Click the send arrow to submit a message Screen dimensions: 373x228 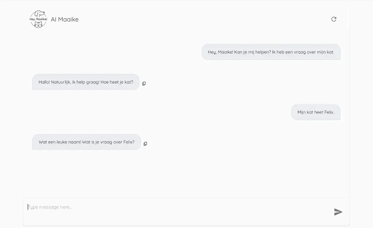[338, 212]
